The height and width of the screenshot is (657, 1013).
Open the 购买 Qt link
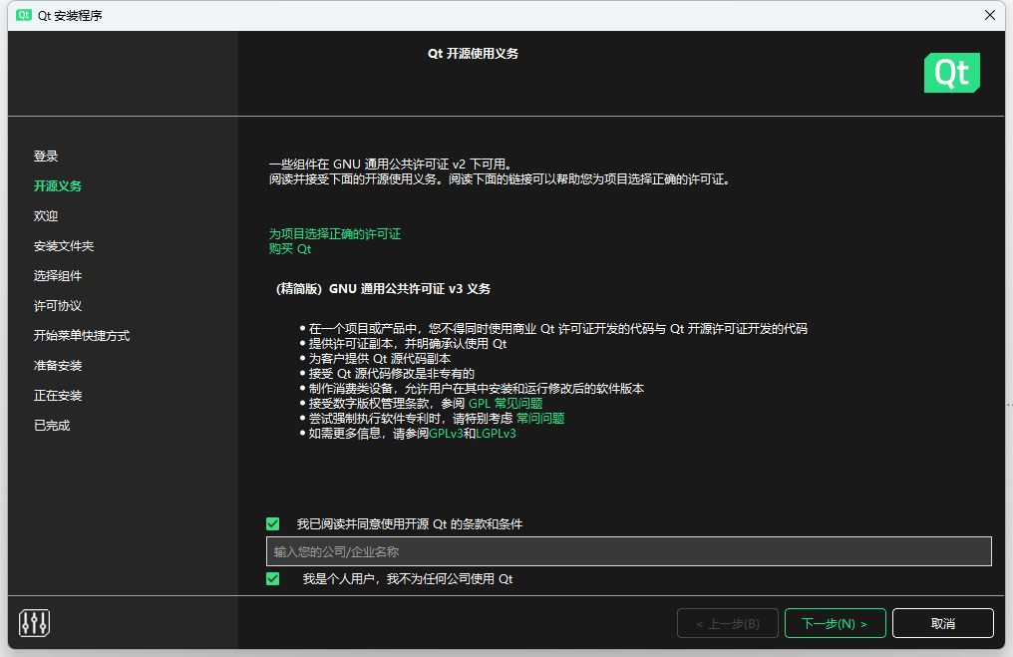(x=290, y=248)
